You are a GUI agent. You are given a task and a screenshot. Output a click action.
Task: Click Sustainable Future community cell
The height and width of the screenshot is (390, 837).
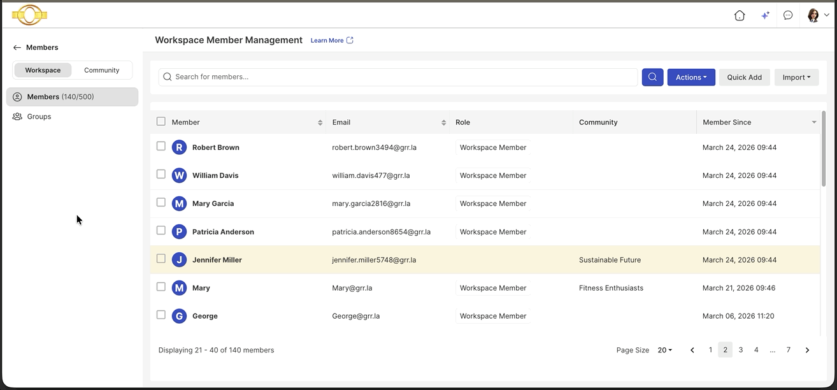[610, 259]
